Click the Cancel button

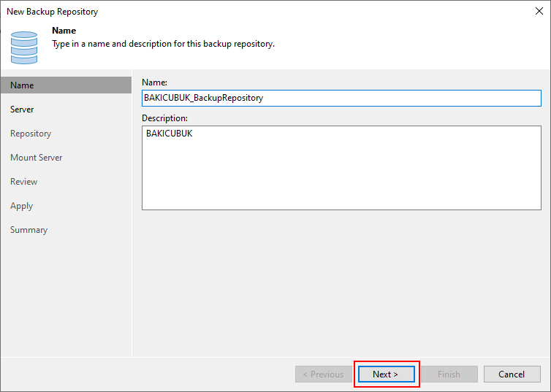pos(512,374)
